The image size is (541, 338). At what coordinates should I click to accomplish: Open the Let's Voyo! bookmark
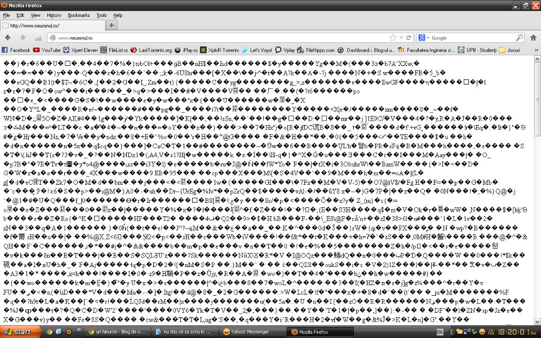pyautogui.click(x=257, y=50)
